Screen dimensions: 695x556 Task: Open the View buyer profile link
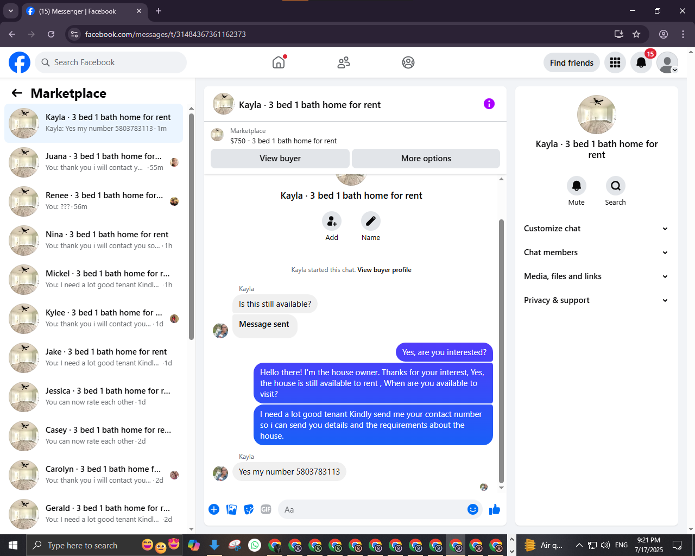384,270
